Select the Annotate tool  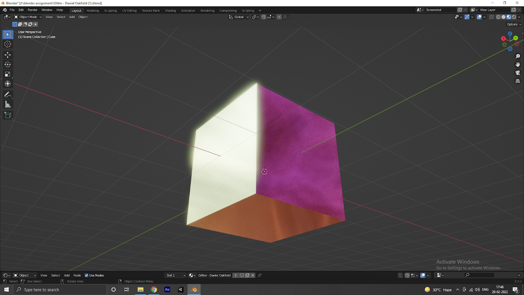click(x=8, y=95)
